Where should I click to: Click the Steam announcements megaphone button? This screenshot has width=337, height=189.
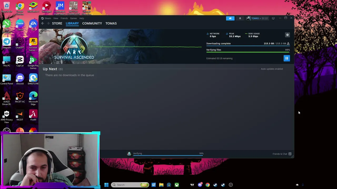pos(230,18)
